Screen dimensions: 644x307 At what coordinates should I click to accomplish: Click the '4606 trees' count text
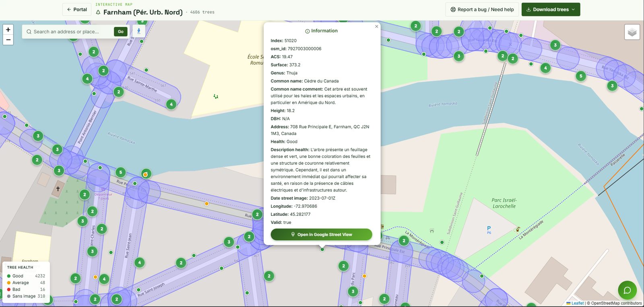coord(202,12)
